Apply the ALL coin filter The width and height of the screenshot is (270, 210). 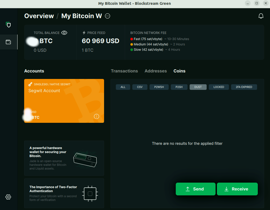[123, 87]
